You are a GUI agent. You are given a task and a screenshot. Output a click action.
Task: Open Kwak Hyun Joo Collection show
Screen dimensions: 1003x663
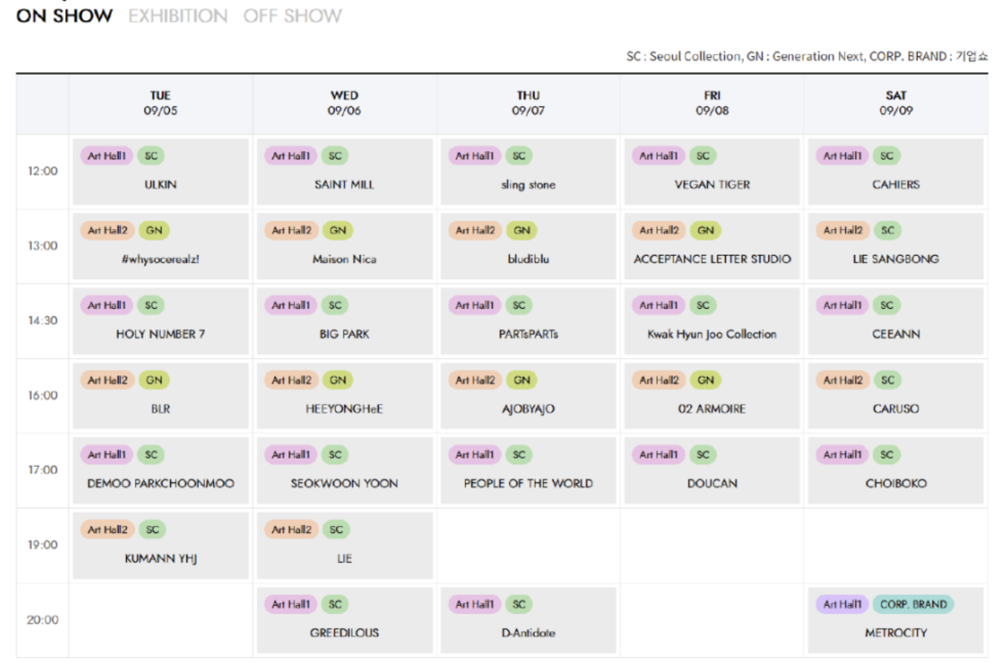[711, 321]
